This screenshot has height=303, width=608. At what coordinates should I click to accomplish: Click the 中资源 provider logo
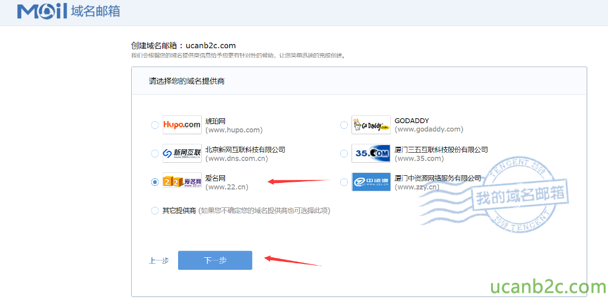370,182
